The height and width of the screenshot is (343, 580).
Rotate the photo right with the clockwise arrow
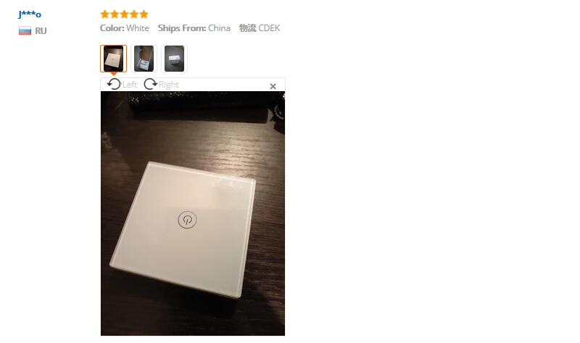click(x=150, y=84)
